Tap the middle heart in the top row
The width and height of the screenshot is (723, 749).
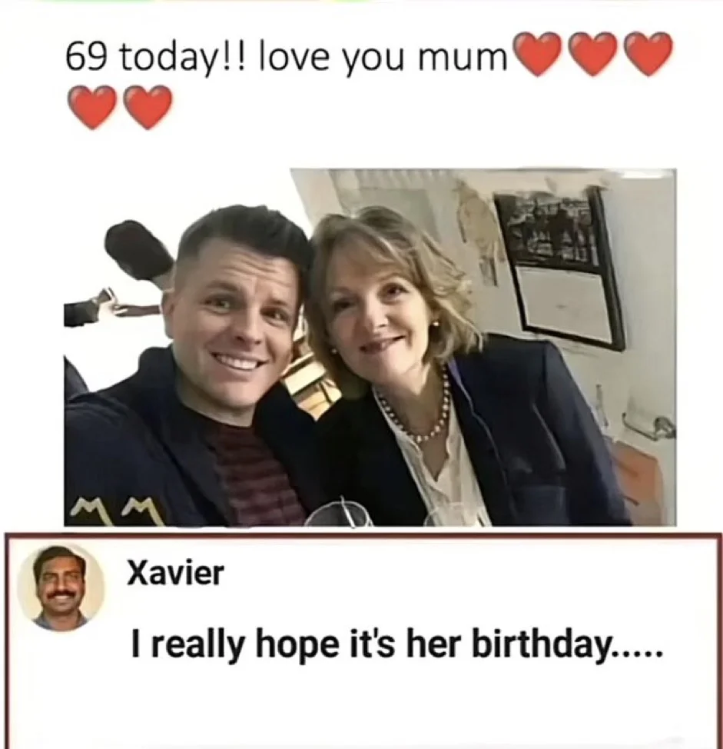(592, 54)
